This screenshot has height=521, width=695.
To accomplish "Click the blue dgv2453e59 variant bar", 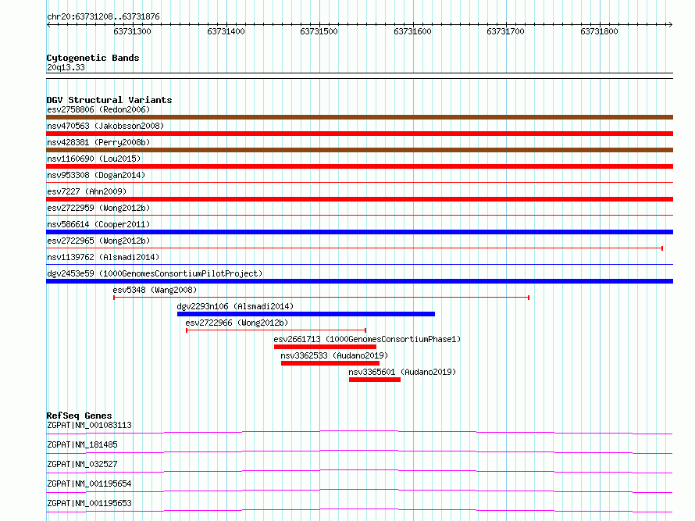I will point(359,281).
